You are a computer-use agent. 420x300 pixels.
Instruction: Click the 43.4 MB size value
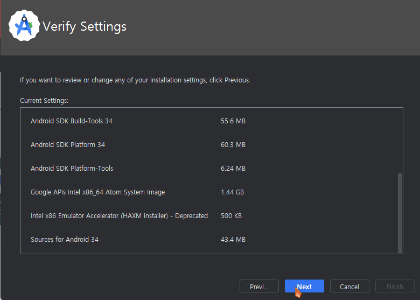233,240
